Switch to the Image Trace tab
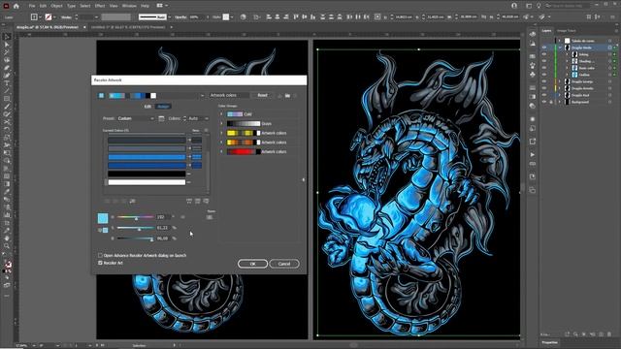 tap(567, 30)
